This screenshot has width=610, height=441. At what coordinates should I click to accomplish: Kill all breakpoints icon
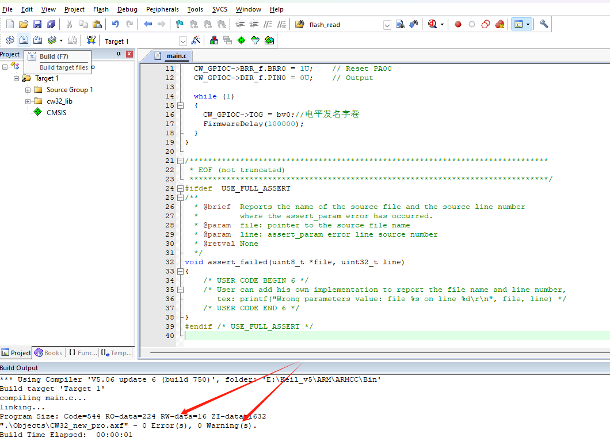click(x=500, y=25)
